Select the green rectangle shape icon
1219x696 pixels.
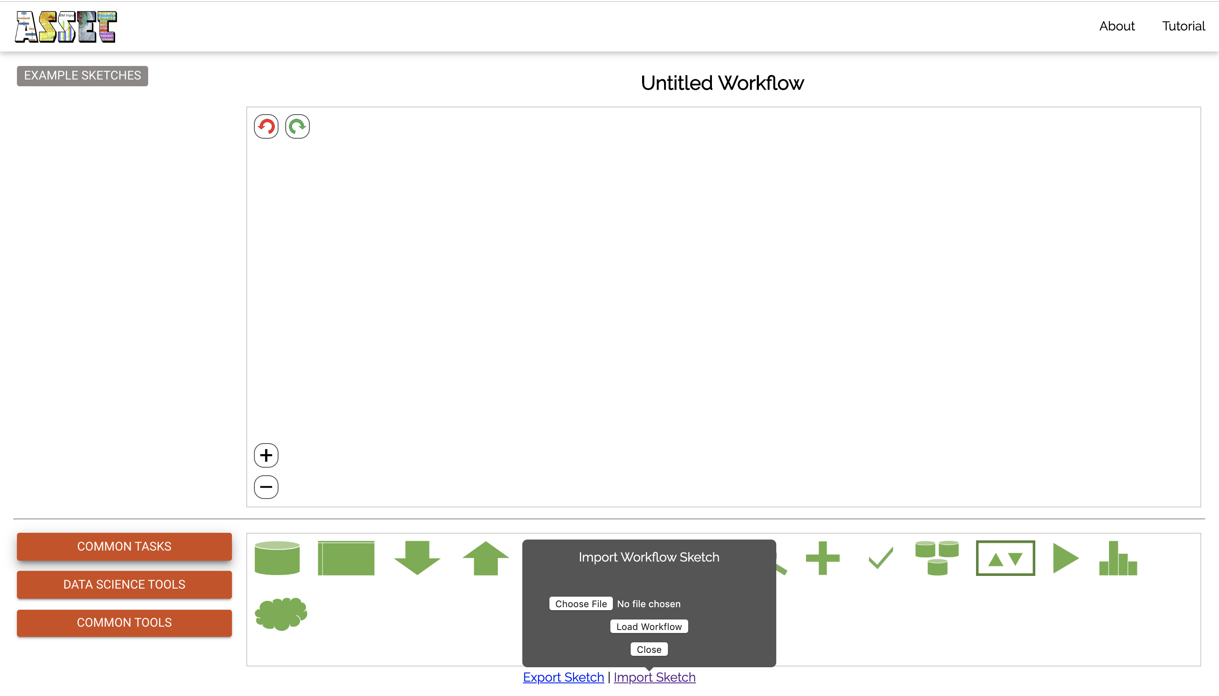click(x=346, y=558)
